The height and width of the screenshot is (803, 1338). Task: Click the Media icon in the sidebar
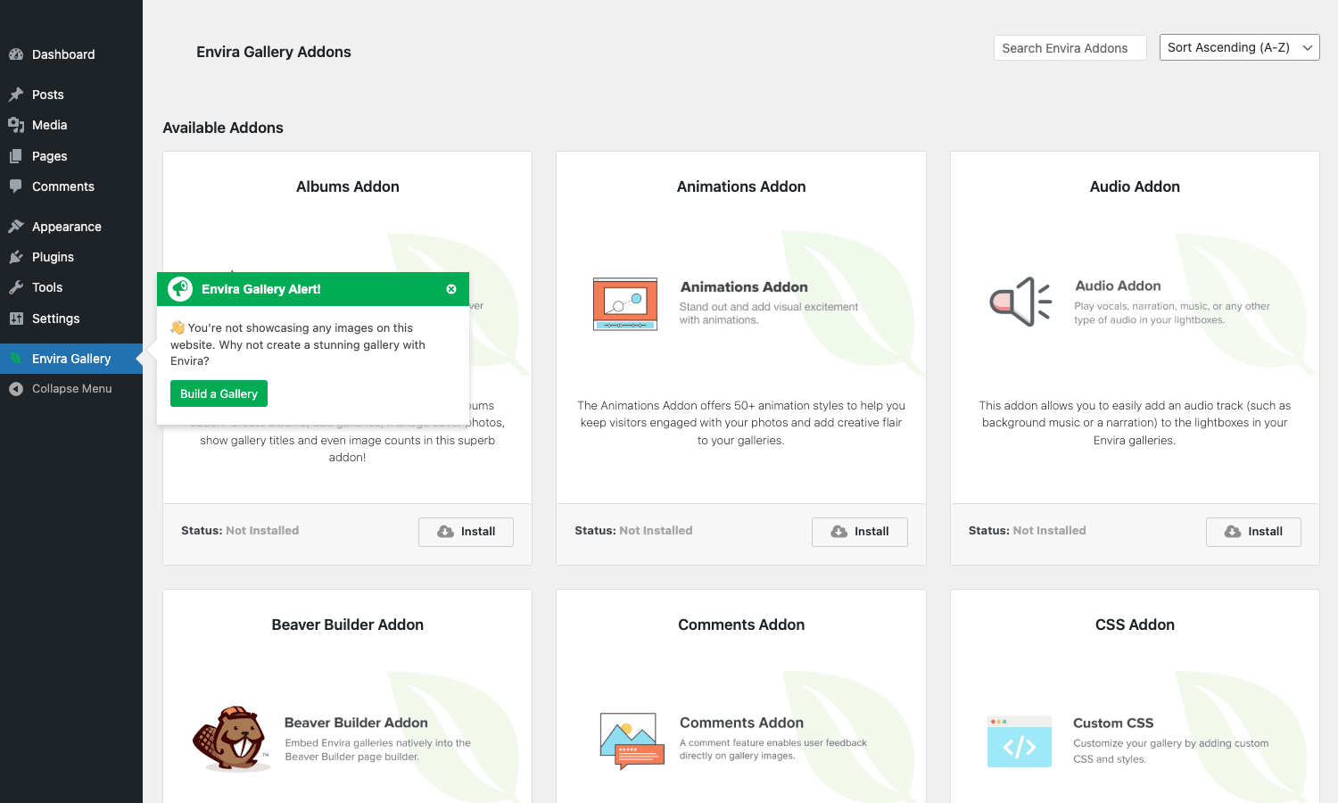click(16, 125)
